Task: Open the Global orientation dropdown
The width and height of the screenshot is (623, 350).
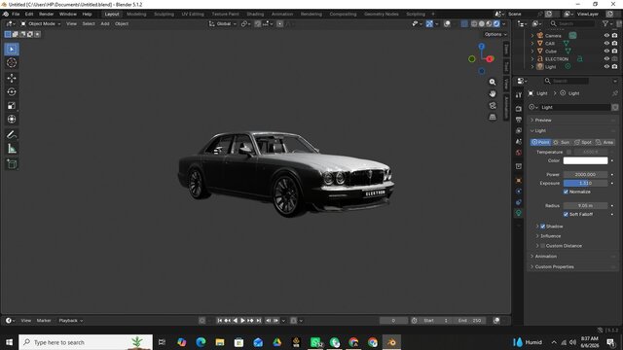Action: [x=223, y=23]
